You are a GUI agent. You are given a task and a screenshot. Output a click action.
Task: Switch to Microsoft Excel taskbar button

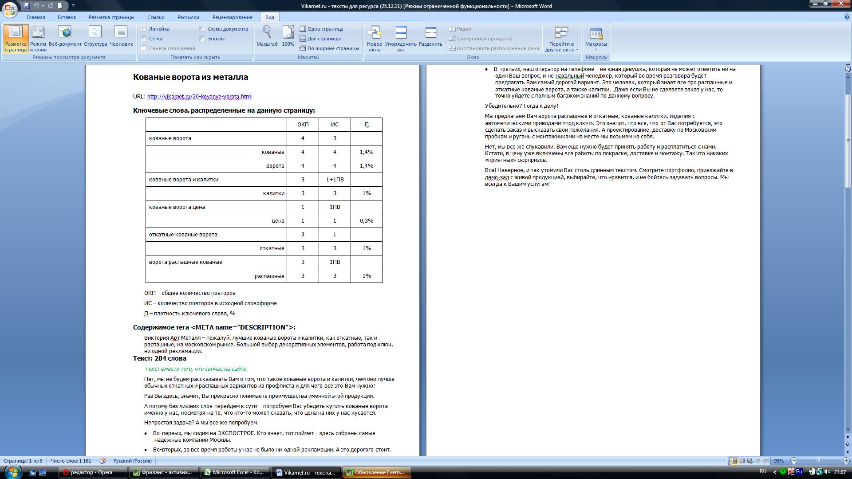click(x=235, y=472)
